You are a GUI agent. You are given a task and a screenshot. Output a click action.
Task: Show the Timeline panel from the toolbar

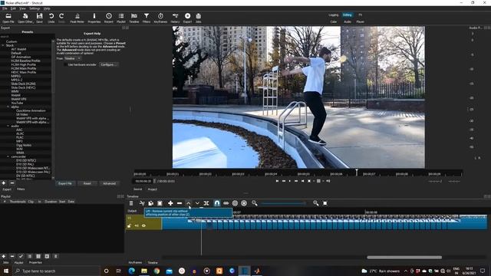[x=134, y=18]
